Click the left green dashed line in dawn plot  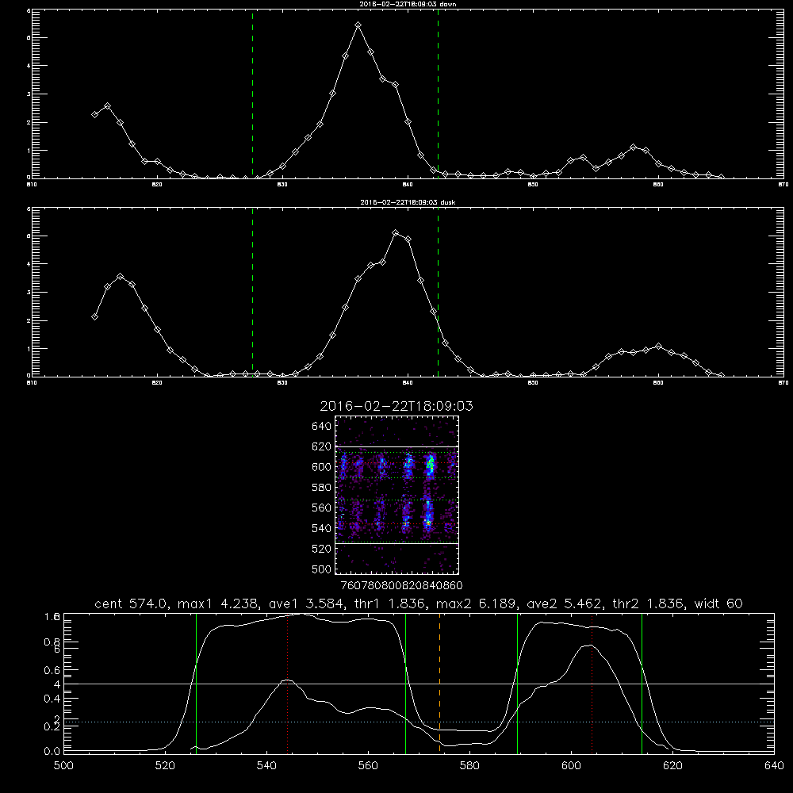pyautogui.click(x=252, y=94)
